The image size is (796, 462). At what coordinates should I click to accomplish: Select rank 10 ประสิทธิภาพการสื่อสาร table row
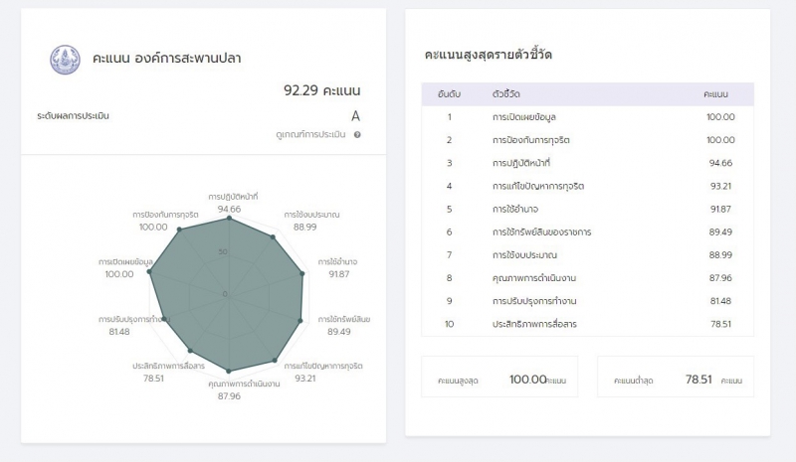[587, 324]
